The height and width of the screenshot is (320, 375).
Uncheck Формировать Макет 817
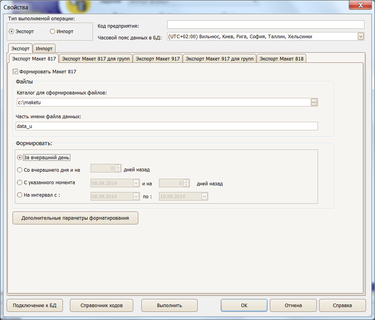[16, 71]
